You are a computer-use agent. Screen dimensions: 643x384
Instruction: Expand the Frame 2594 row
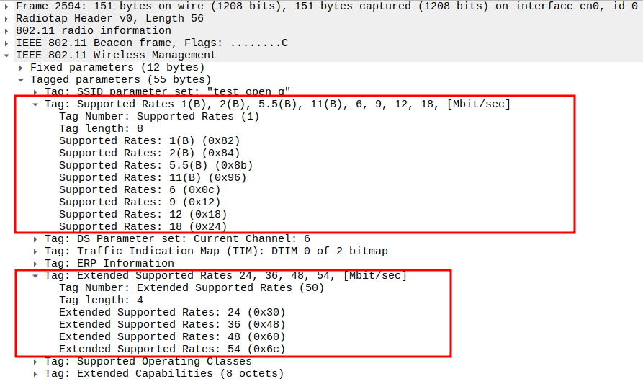pyautogui.click(x=7, y=6)
